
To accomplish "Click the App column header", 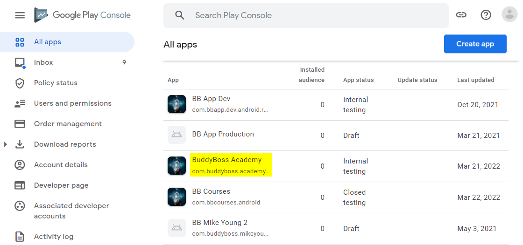I will pos(173,80).
